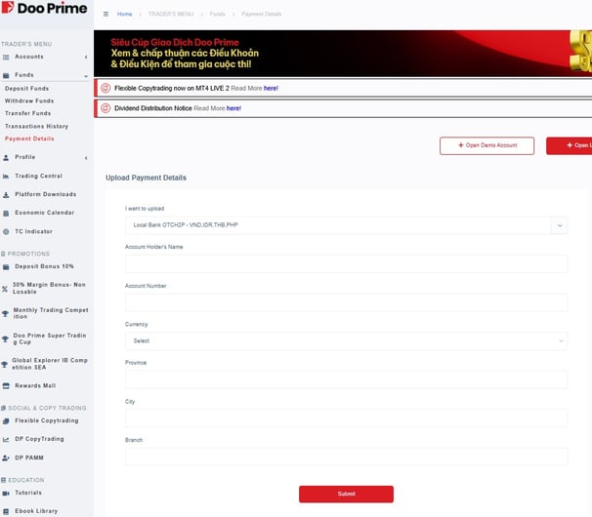Click the Economic Calendar icon
The width and height of the screenshot is (592, 517).
6,213
